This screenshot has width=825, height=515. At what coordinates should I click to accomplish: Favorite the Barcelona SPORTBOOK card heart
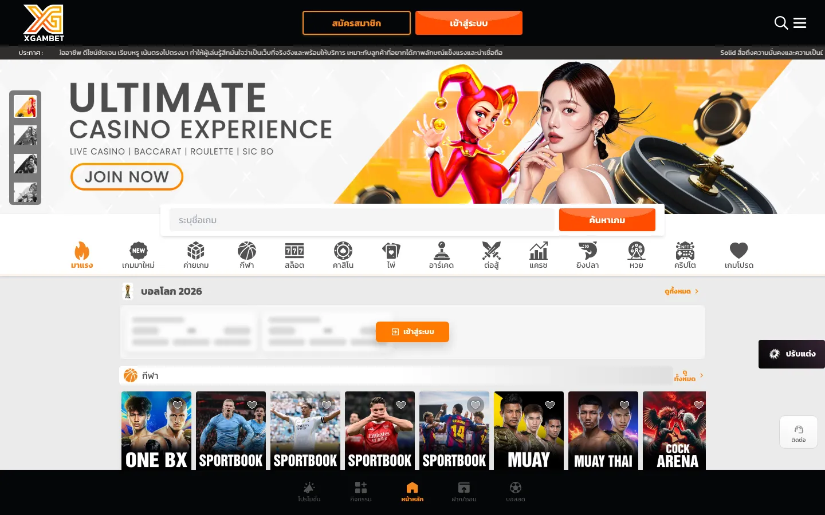(x=476, y=405)
